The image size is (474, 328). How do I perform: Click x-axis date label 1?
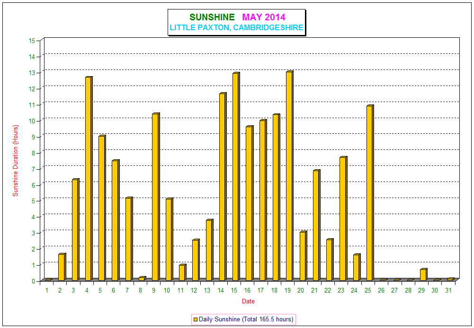[47, 290]
